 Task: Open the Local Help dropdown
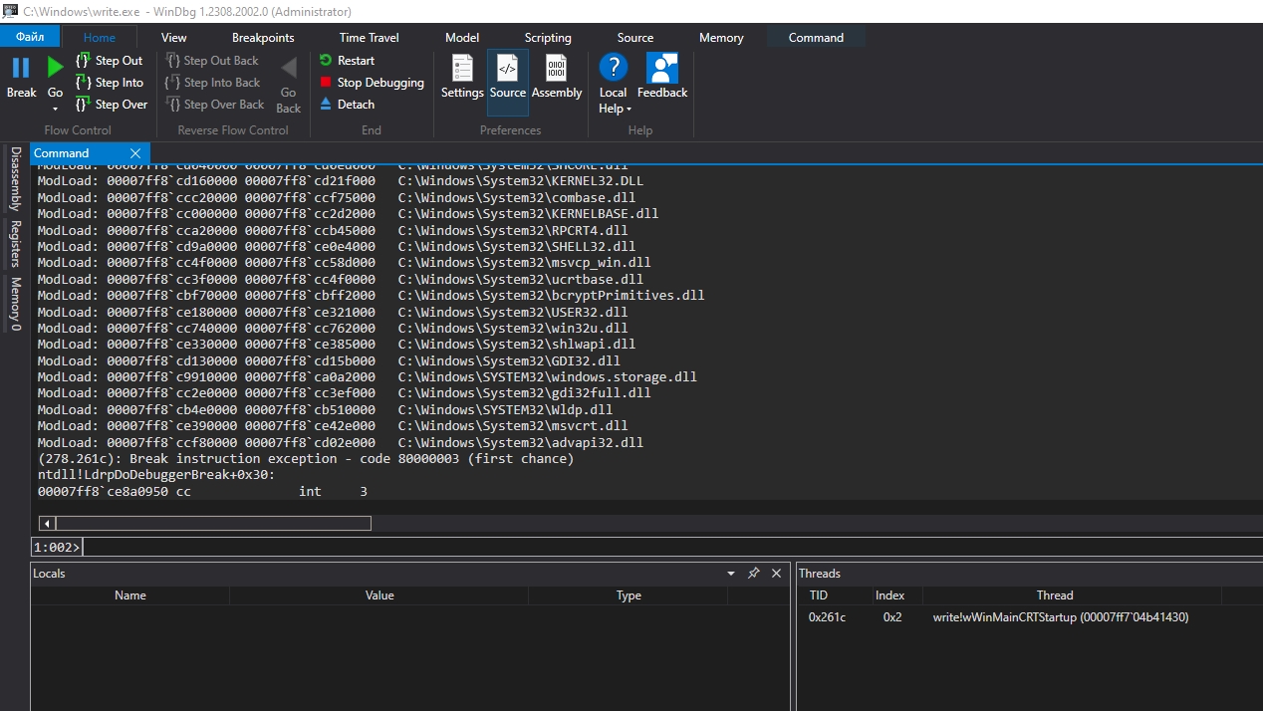[615, 109]
